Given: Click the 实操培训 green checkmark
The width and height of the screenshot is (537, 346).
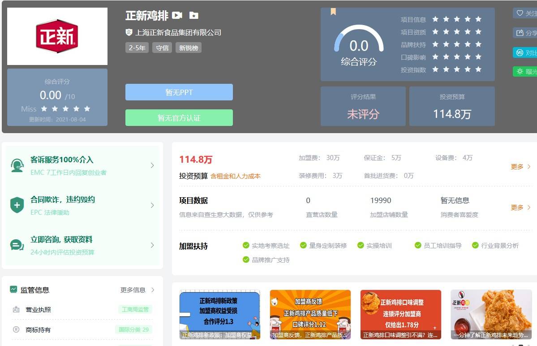Looking at the screenshot, I should click(x=361, y=245).
